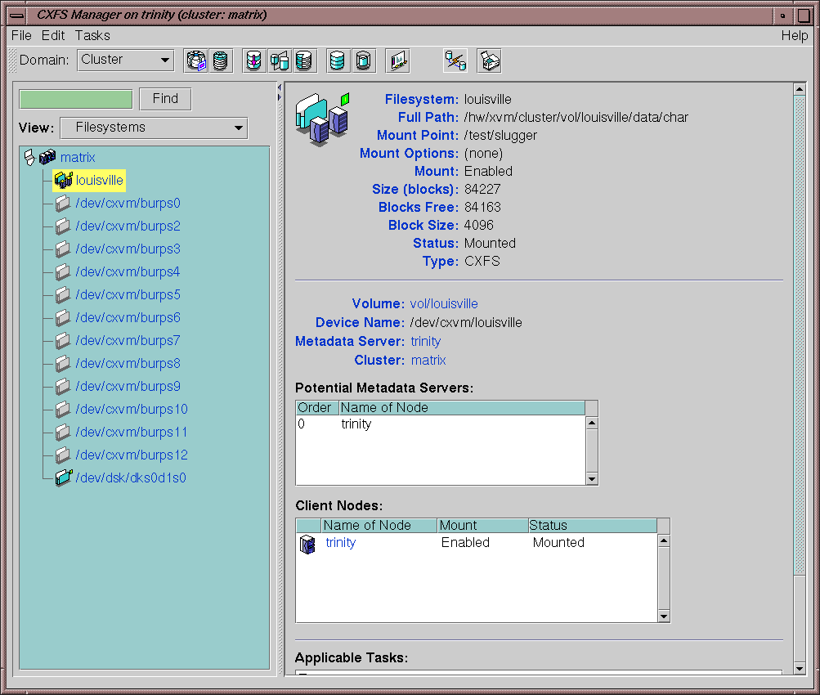Click the green search input field
The height and width of the screenshot is (695, 820).
[76, 99]
